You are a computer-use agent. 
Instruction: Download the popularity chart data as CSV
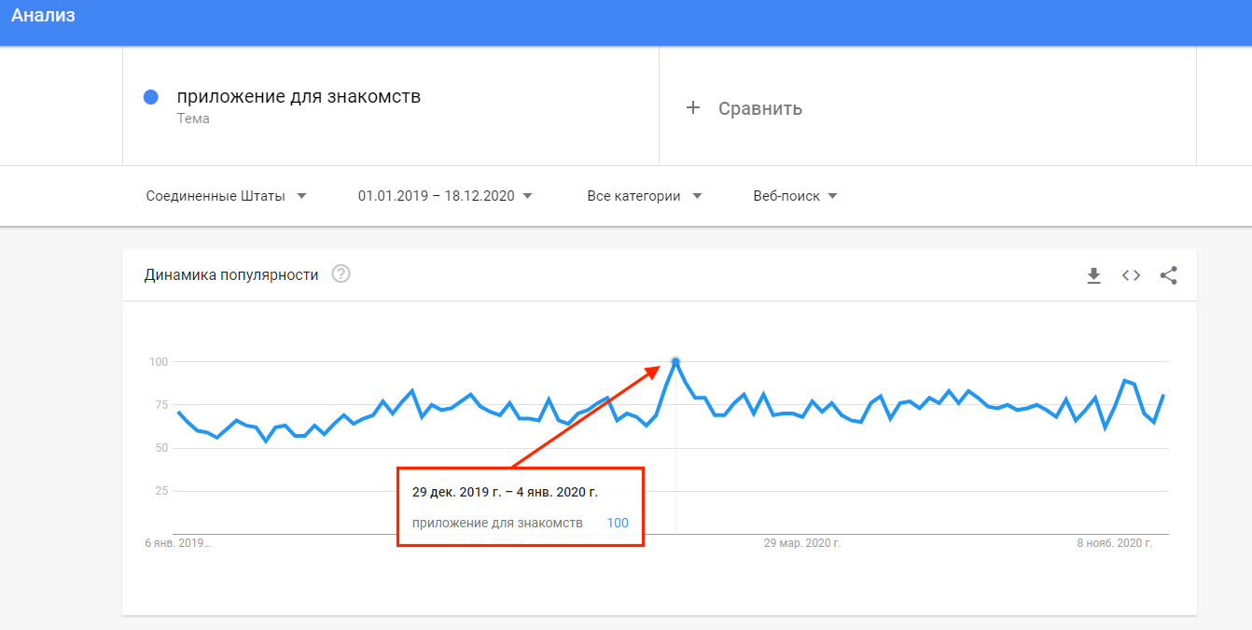(1094, 275)
